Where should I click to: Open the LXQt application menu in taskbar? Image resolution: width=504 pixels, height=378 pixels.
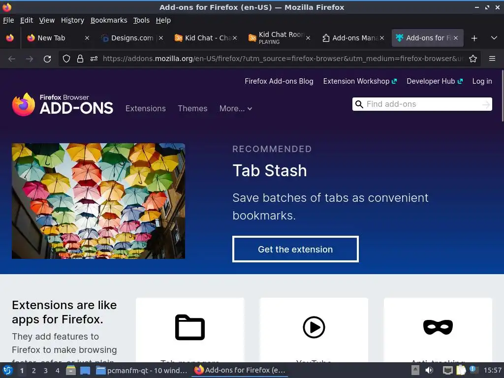click(x=8, y=370)
